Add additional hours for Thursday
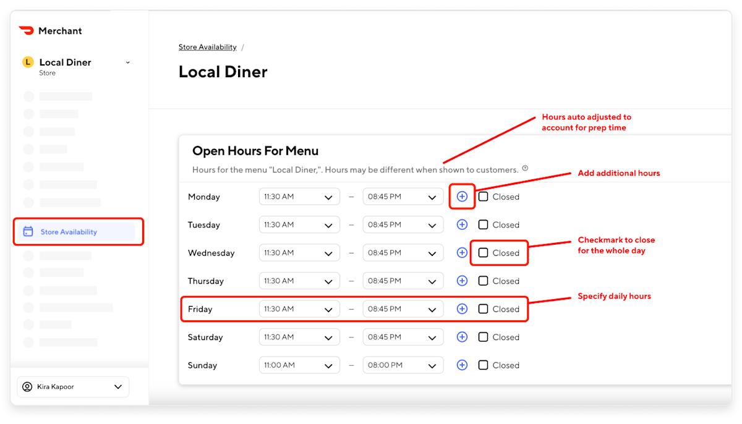 pyautogui.click(x=462, y=281)
